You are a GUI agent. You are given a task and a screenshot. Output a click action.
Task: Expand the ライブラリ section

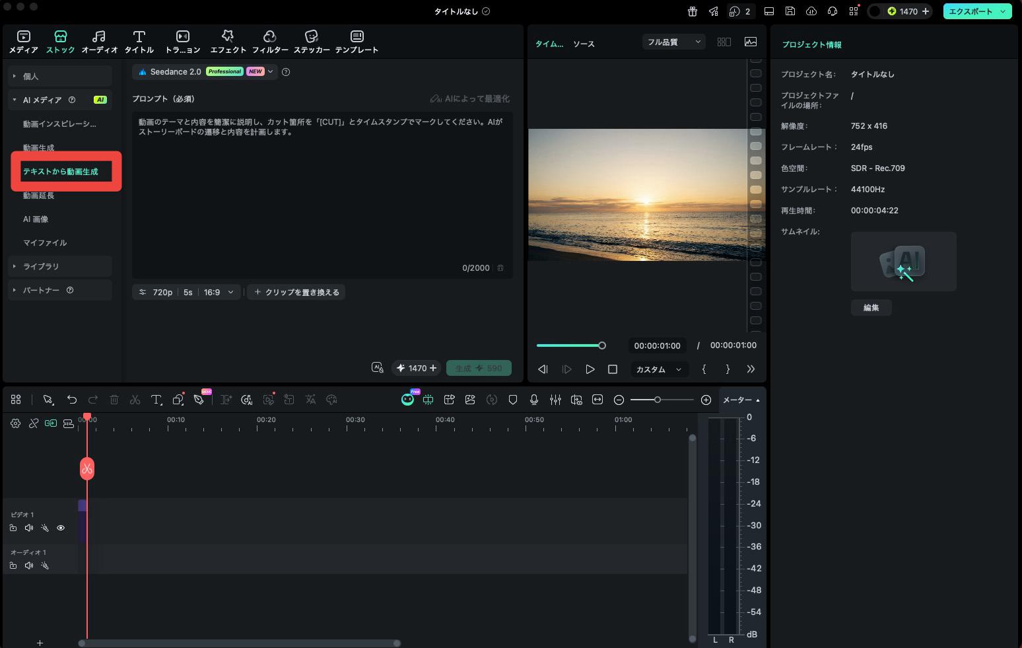[60, 266]
